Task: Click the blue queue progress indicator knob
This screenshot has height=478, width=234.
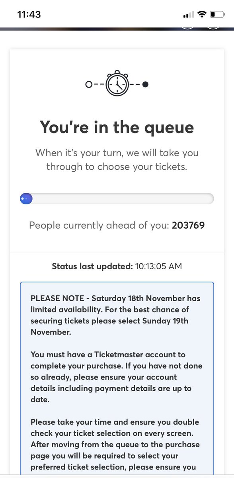Action: coord(26,198)
